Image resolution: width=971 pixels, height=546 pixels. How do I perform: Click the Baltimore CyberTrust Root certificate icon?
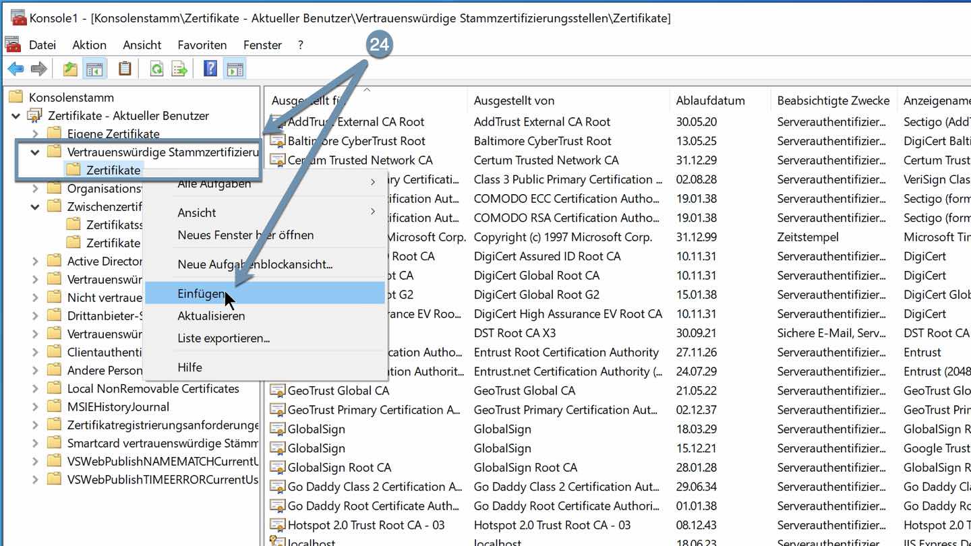[277, 141]
